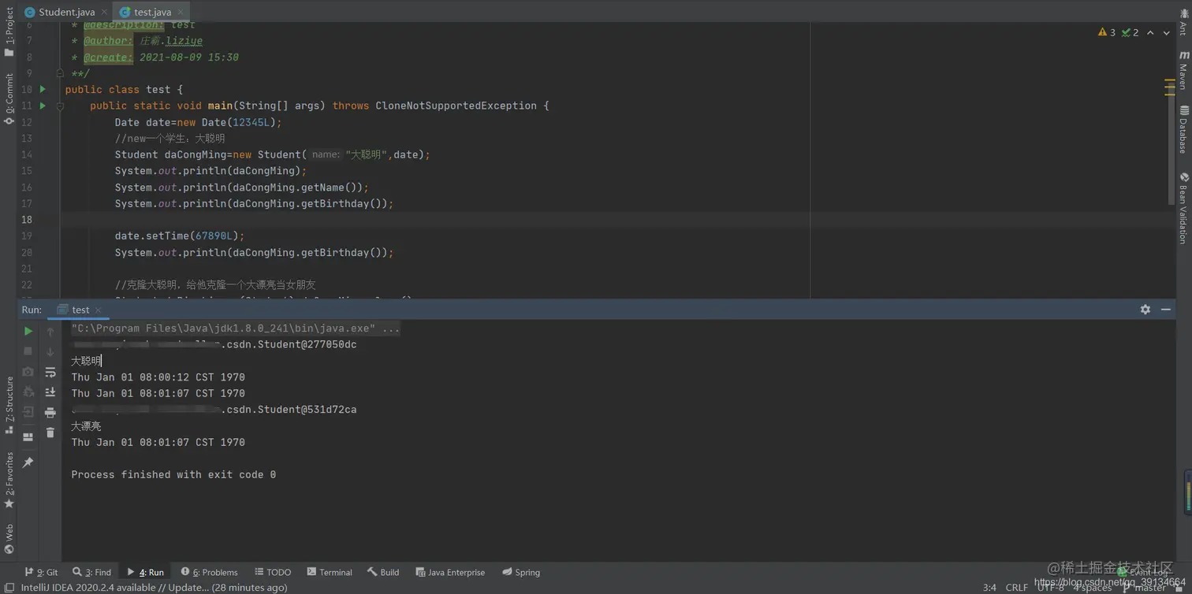Open the Bean Validation tool window
The height and width of the screenshot is (594, 1192).
point(1183,208)
